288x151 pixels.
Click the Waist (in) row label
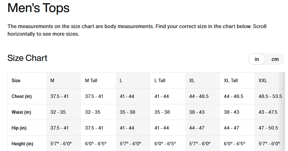21,112
